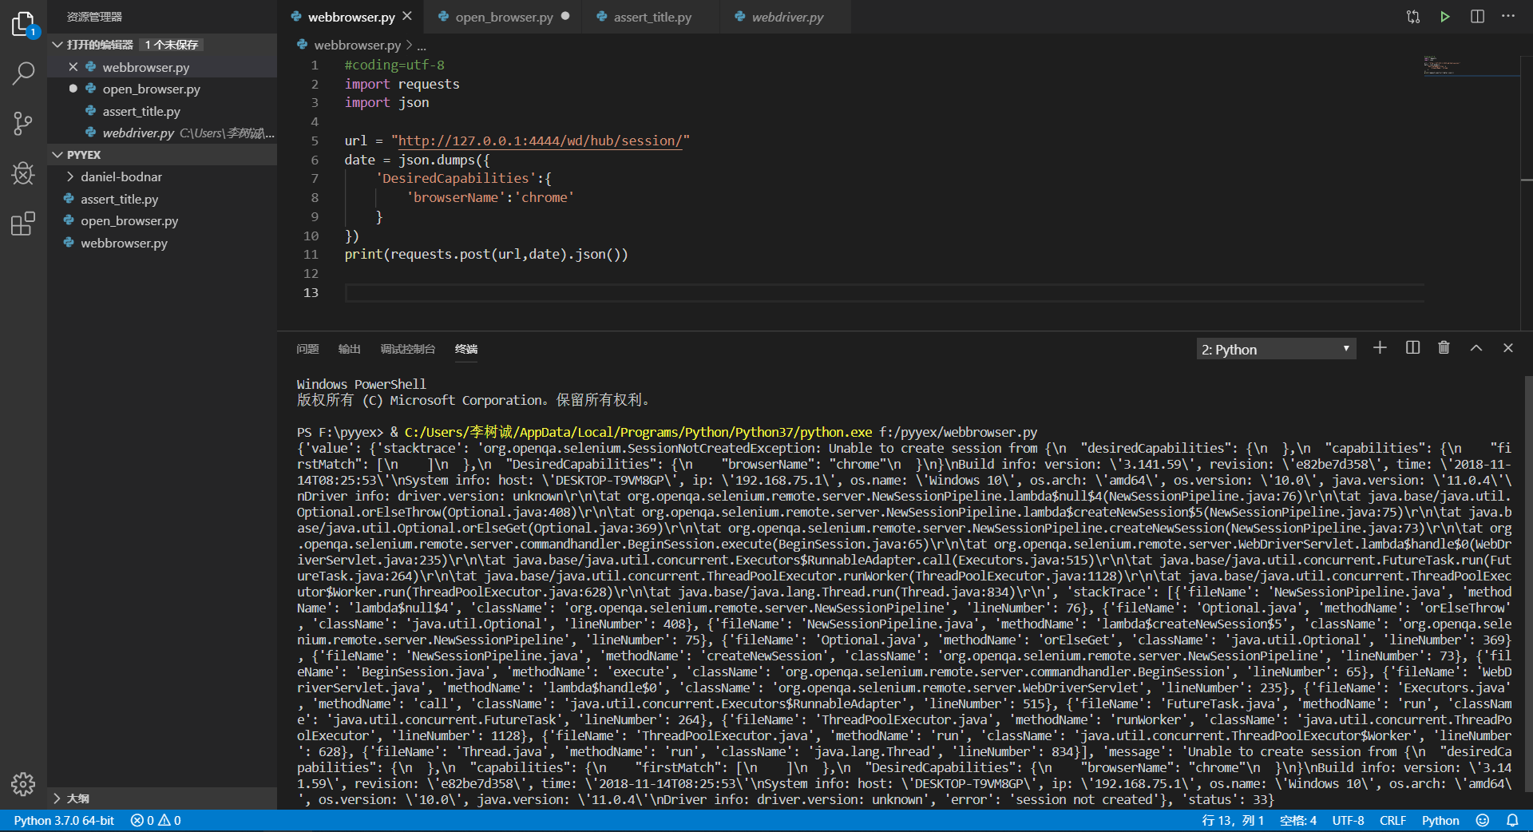This screenshot has width=1533, height=832.
Task: Open the 调试控制台 panel tab
Action: (408, 349)
